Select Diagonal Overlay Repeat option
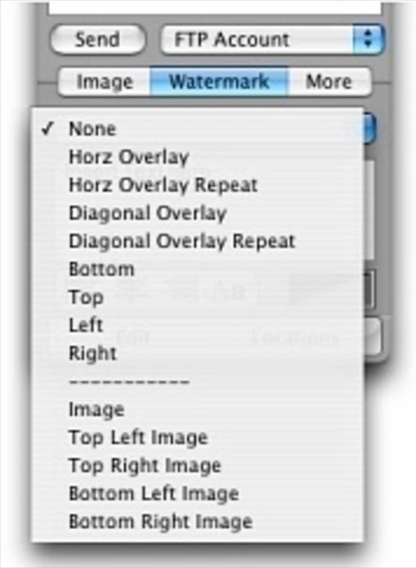The image size is (416, 568). pyautogui.click(x=182, y=242)
